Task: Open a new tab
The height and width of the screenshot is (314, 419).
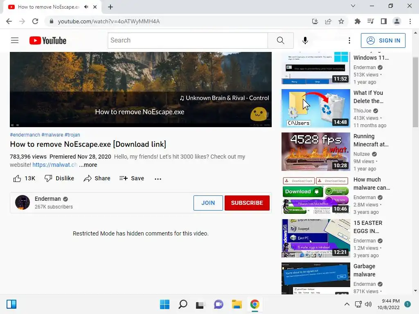Action: pos(110,7)
